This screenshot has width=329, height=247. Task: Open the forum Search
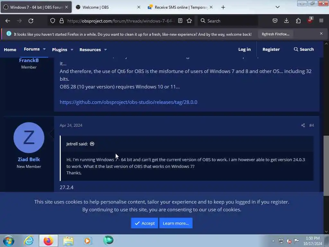click(x=304, y=49)
